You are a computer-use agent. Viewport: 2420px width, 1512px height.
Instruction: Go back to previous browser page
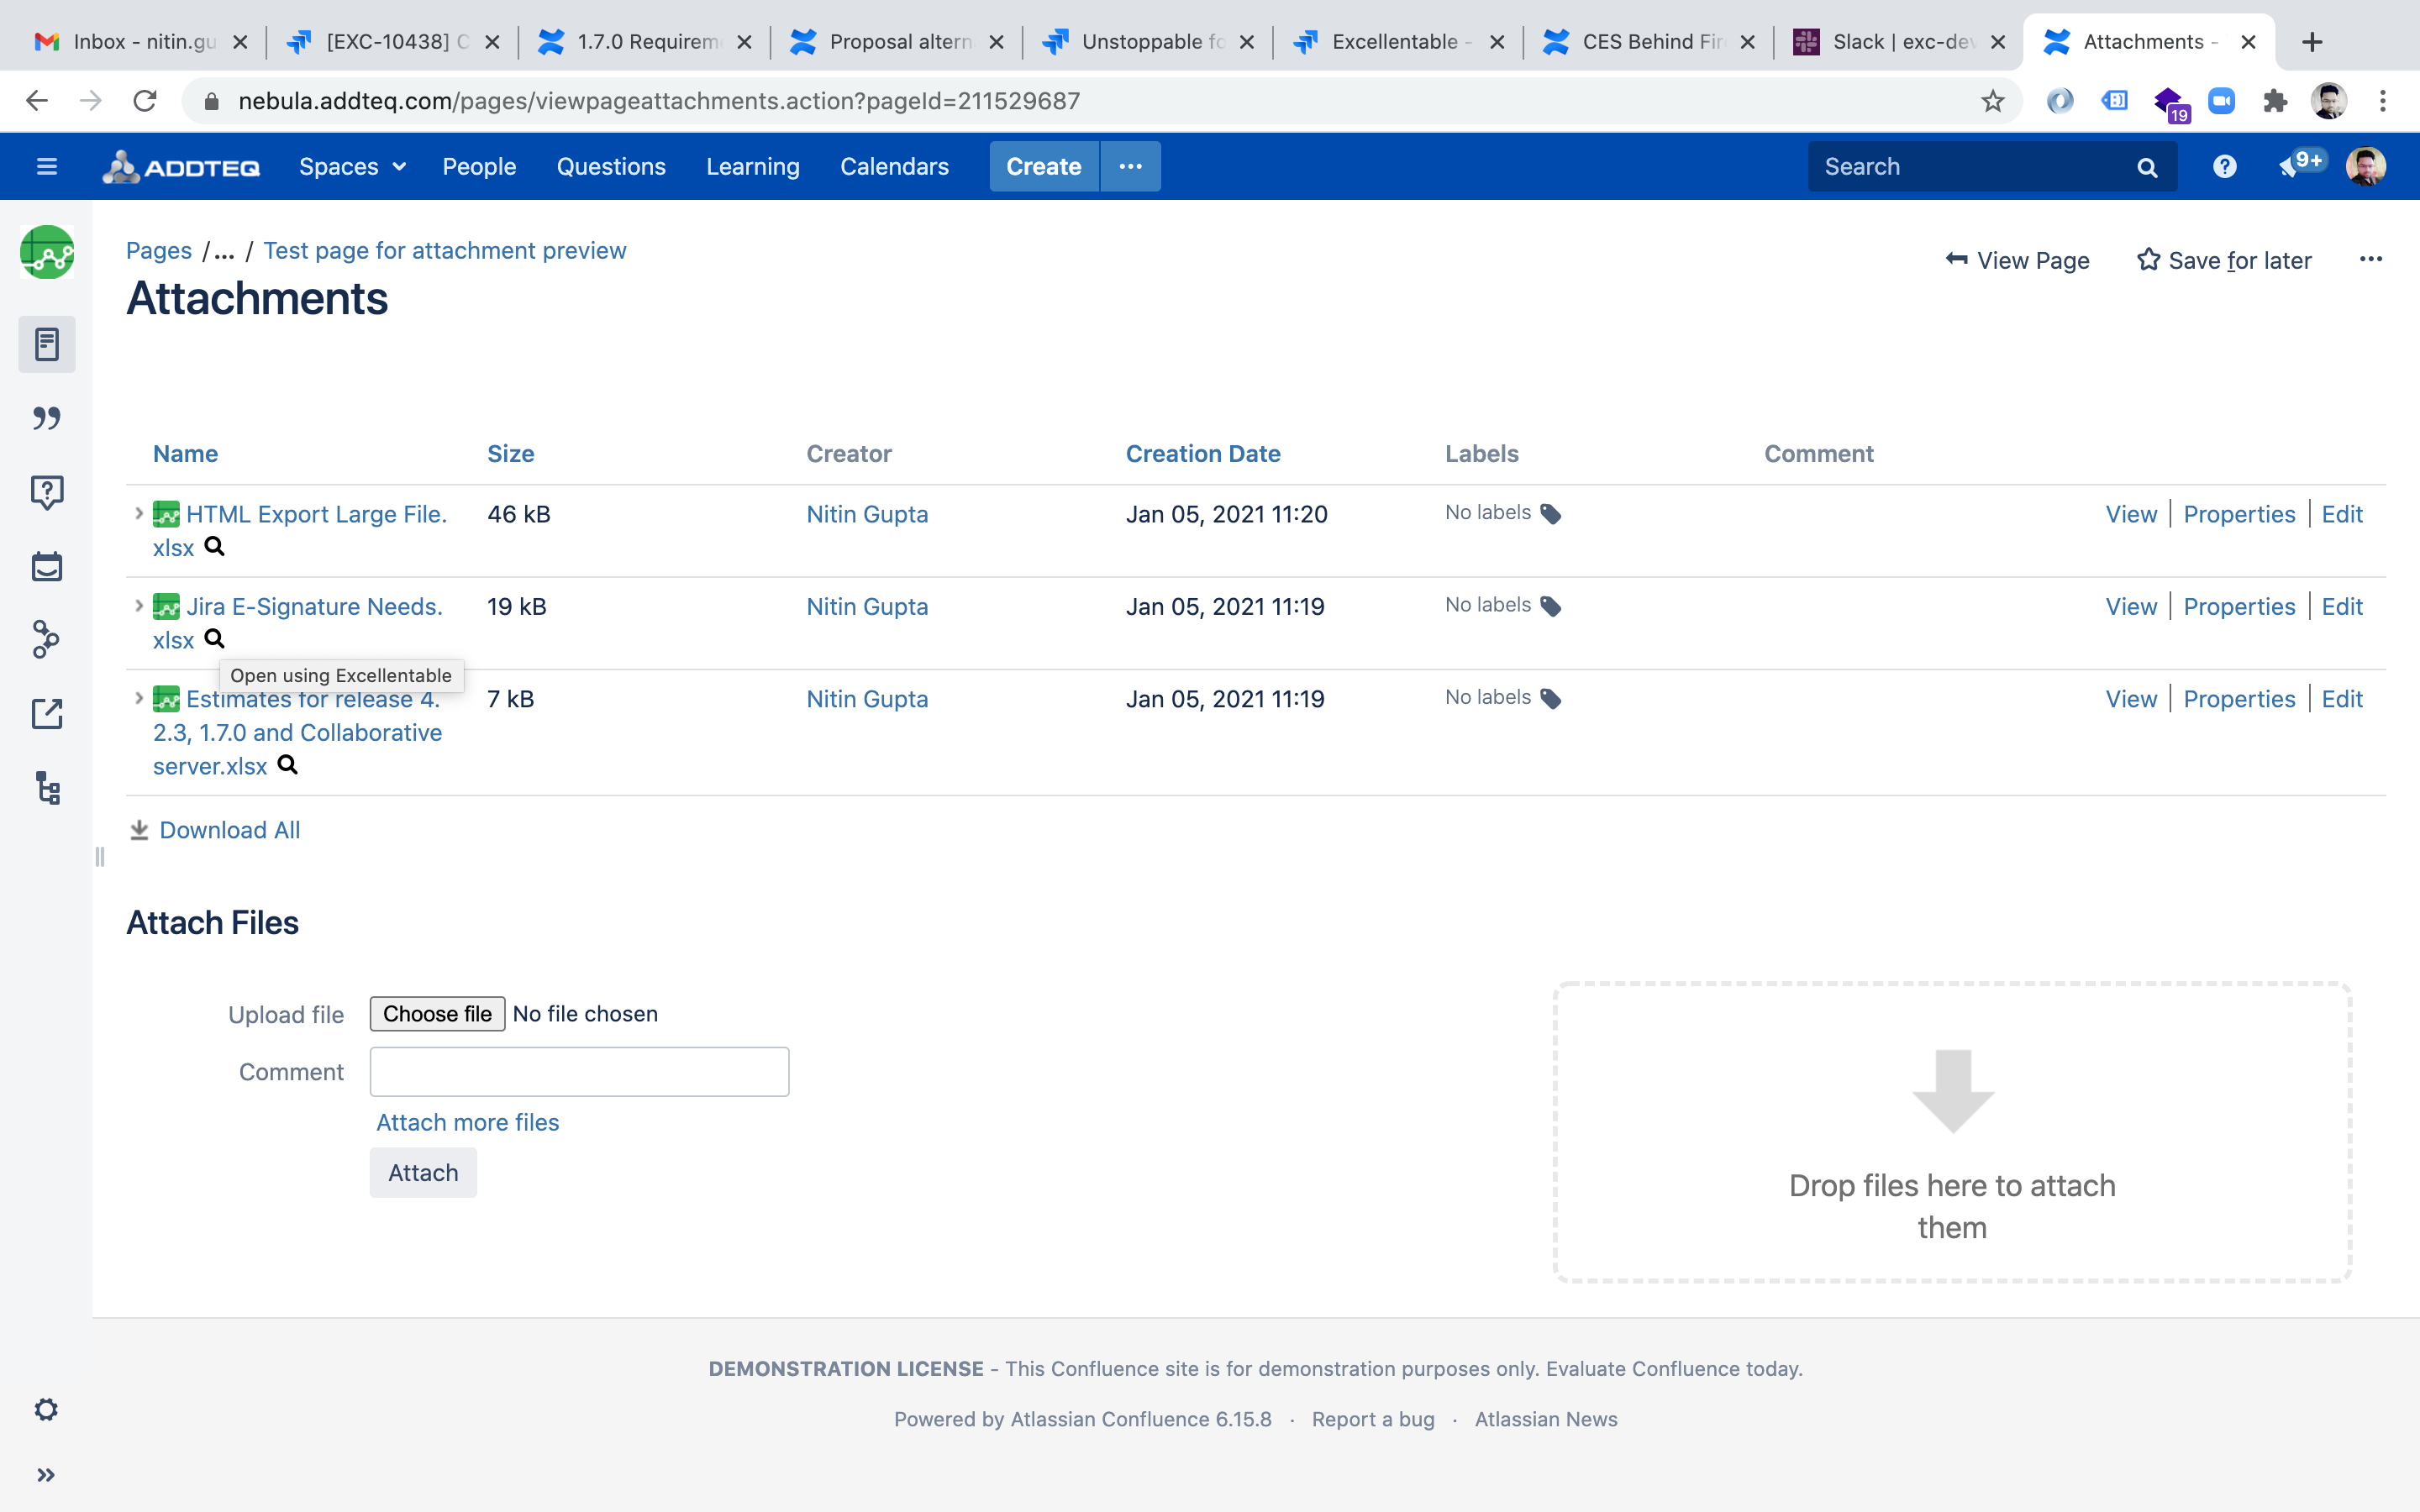[x=37, y=101]
